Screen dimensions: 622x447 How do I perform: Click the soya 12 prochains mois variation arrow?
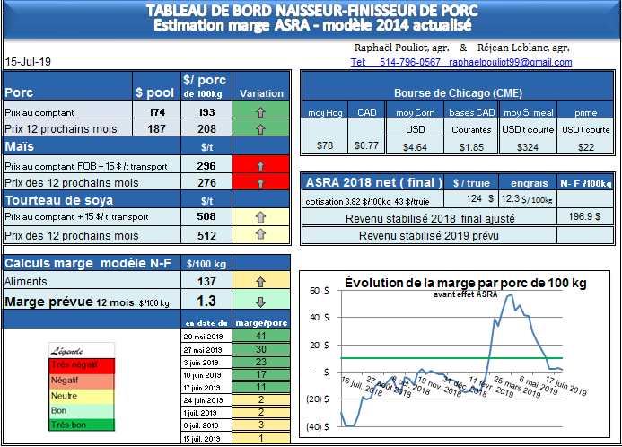coord(260,234)
